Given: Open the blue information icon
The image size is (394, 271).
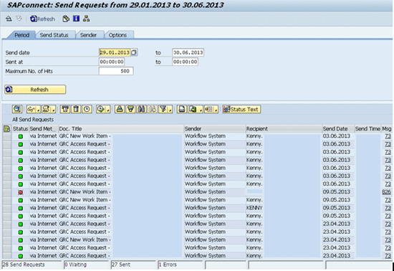Looking at the screenshot, I should (76, 19).
